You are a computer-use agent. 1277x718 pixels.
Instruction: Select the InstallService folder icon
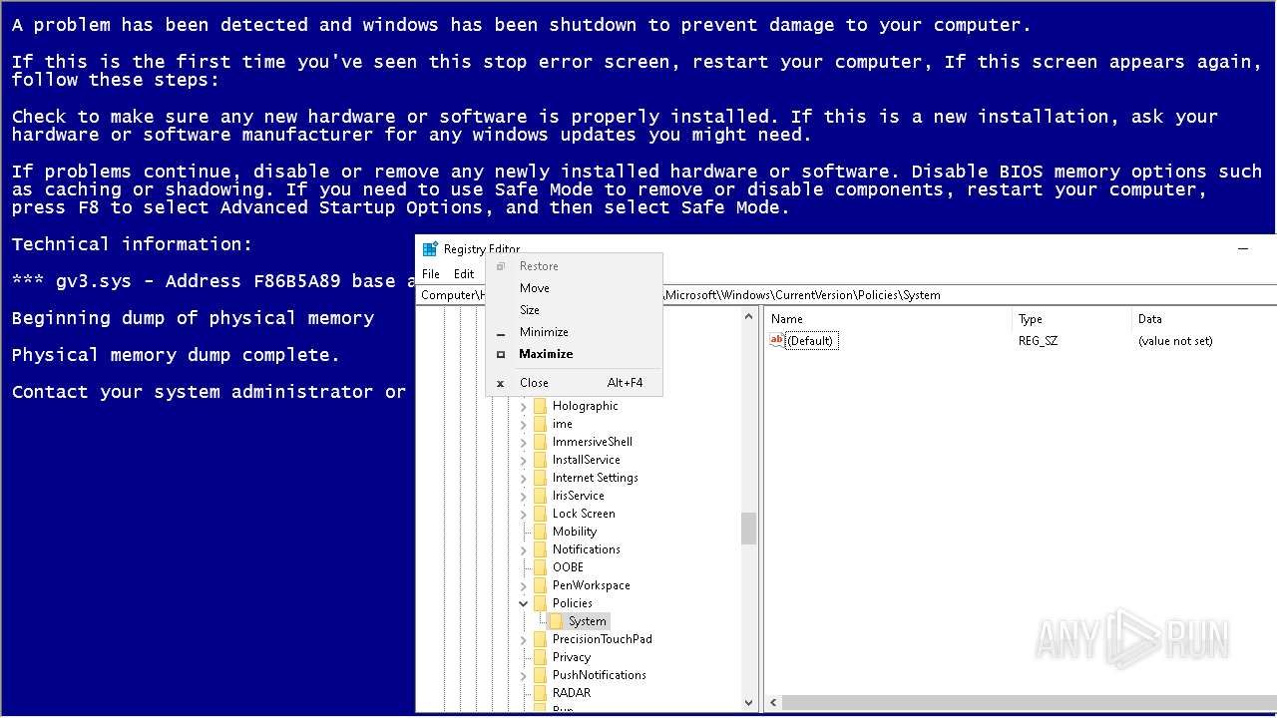coord(540,460)
